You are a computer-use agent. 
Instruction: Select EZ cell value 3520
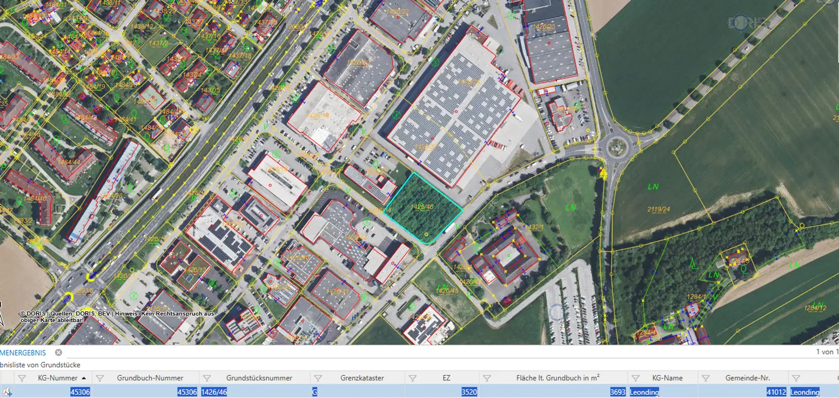[441, 392]
